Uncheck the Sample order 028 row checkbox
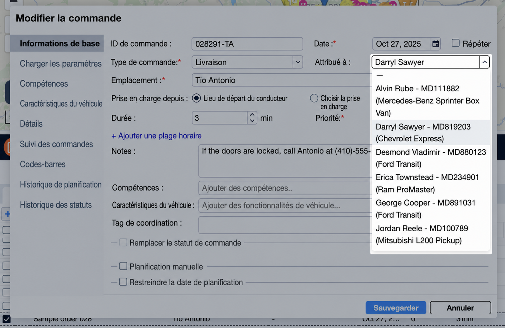Viewport: 505px width, 328px height. [x=6, y=319]
